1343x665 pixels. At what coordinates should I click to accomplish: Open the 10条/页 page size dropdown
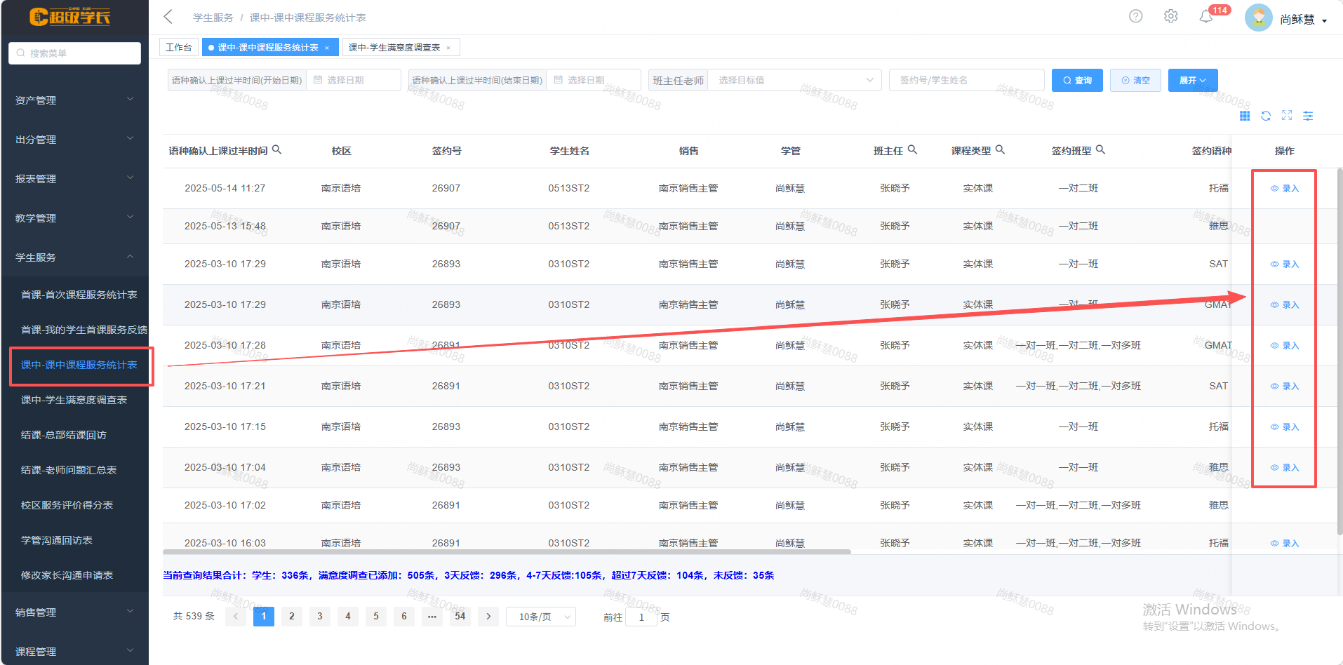pos(540,617)
